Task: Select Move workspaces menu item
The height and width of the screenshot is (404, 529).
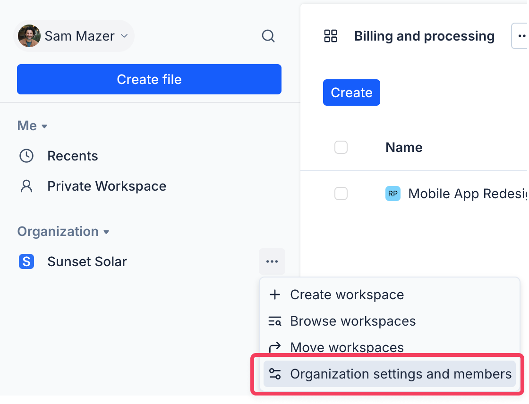Action: [x=347, y=347]
